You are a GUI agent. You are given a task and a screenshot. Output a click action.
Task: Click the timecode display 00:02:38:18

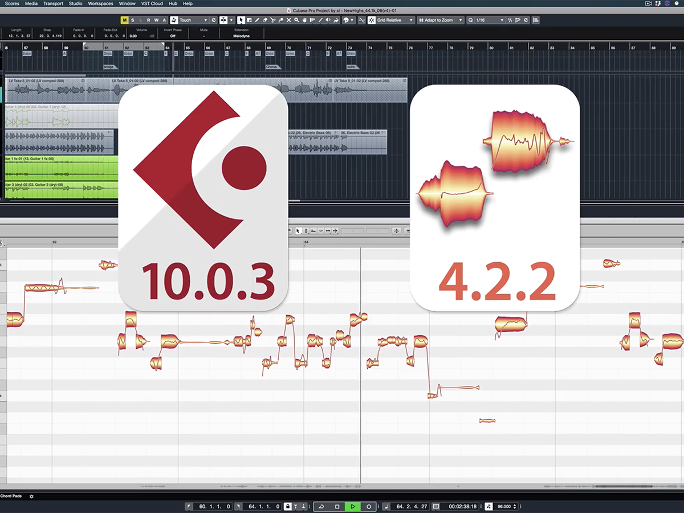click(x=461, y=506)
